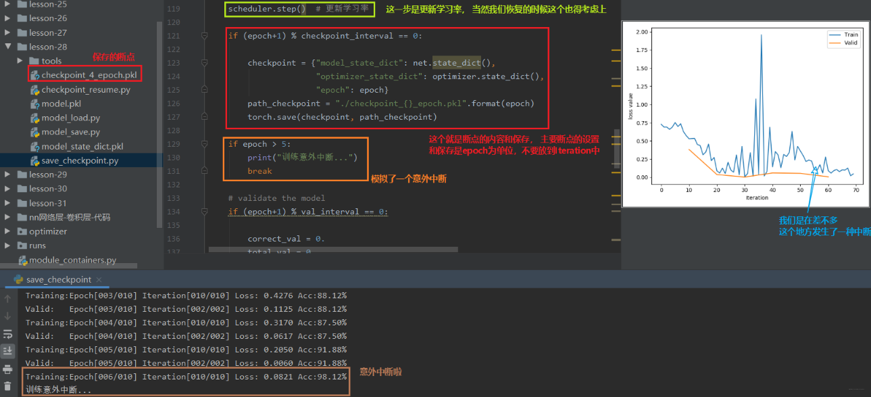
Task: Select model.pkl file
Action: coord(61,103)
